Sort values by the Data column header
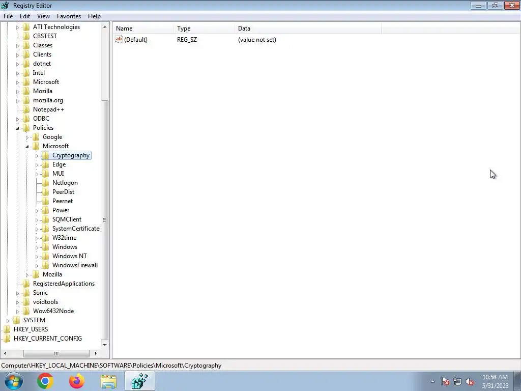Viewport: 521px width, 391px height. coord(308,29)
